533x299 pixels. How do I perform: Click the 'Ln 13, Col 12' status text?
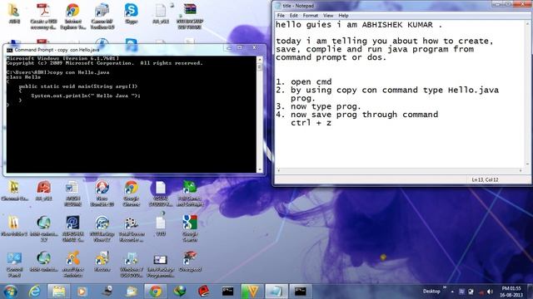click(x=485, y=179)
